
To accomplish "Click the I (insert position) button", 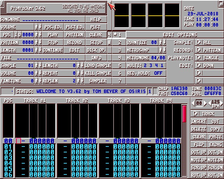I will (16, 35).
